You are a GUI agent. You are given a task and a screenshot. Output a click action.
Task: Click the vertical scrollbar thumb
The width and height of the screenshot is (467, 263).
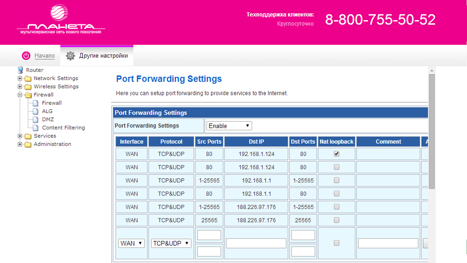[x=432, y=131]
